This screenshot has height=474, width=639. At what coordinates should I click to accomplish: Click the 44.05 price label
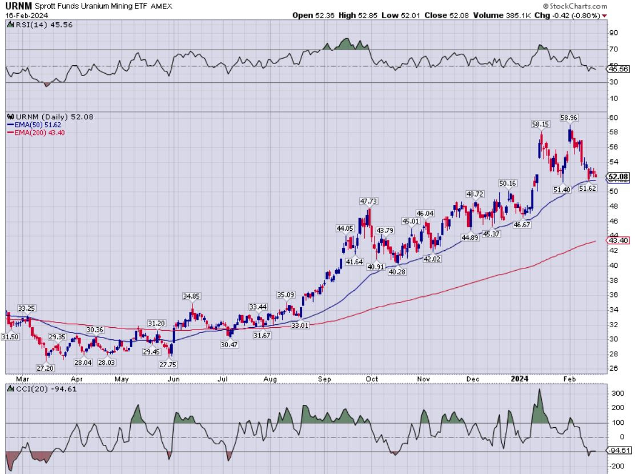(x=345, y=228)
